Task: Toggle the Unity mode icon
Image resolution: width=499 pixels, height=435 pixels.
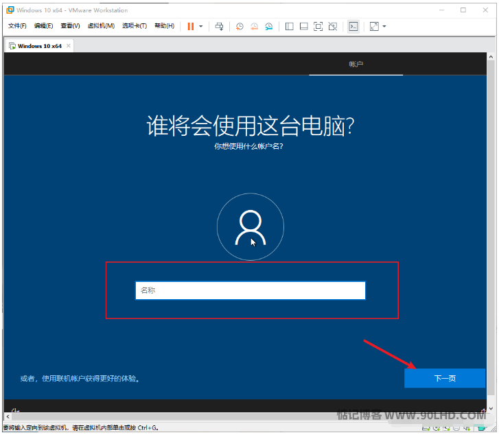Action: click(332, 26)
